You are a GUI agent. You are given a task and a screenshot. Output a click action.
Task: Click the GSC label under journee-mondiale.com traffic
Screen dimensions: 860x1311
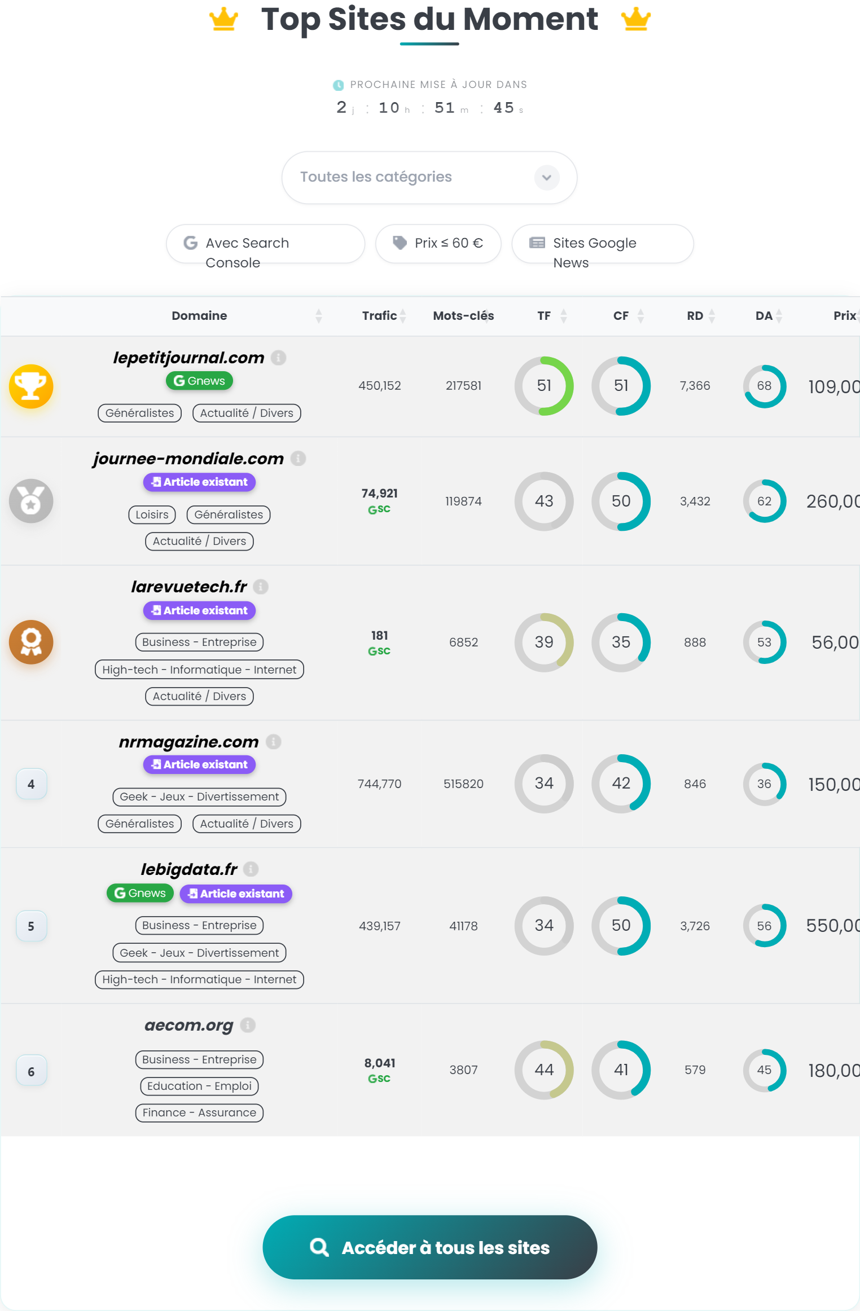[x=379, y=509]
